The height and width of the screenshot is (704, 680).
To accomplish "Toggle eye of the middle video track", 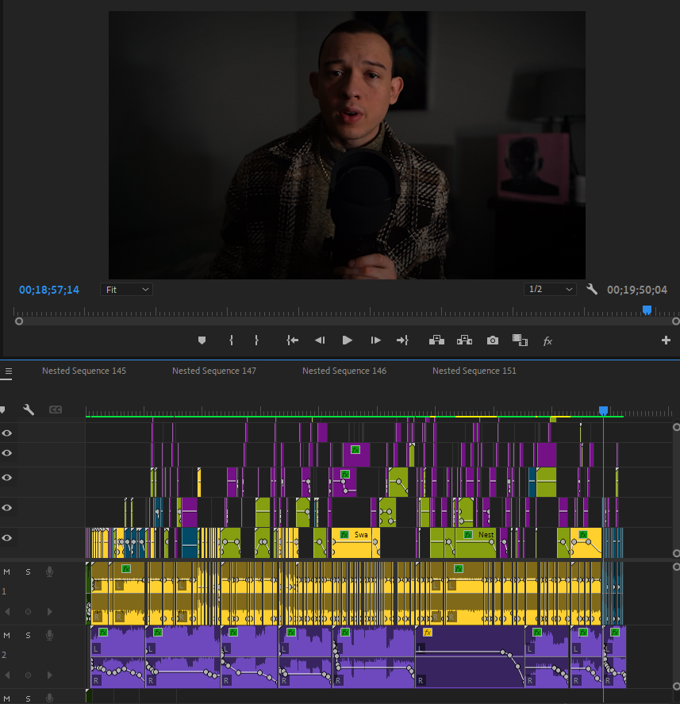I will (x=6, y=477).
